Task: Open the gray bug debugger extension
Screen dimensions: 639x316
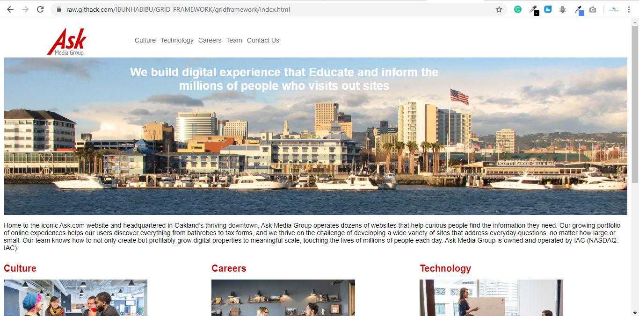Action: [563, 9]
